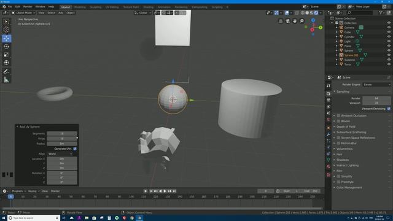Open the View Layer properties tab icon

tap(329, 107)
